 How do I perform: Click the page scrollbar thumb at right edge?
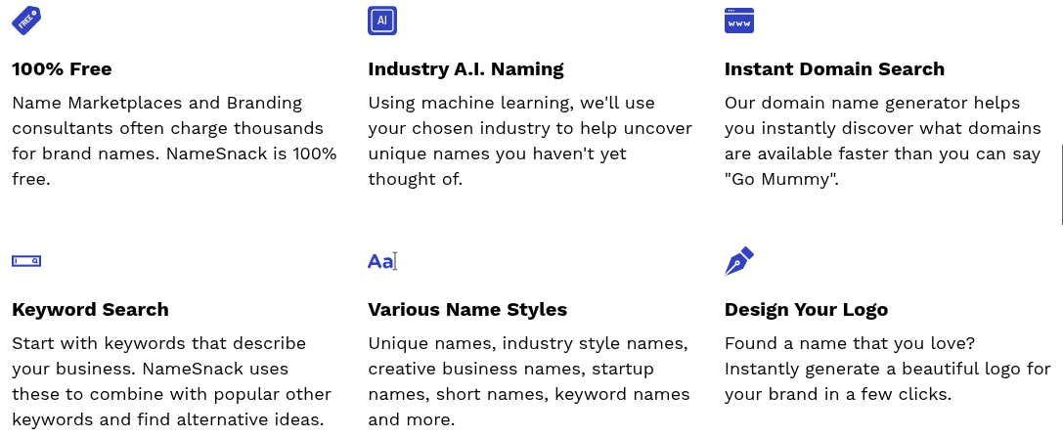[1061, 185]
